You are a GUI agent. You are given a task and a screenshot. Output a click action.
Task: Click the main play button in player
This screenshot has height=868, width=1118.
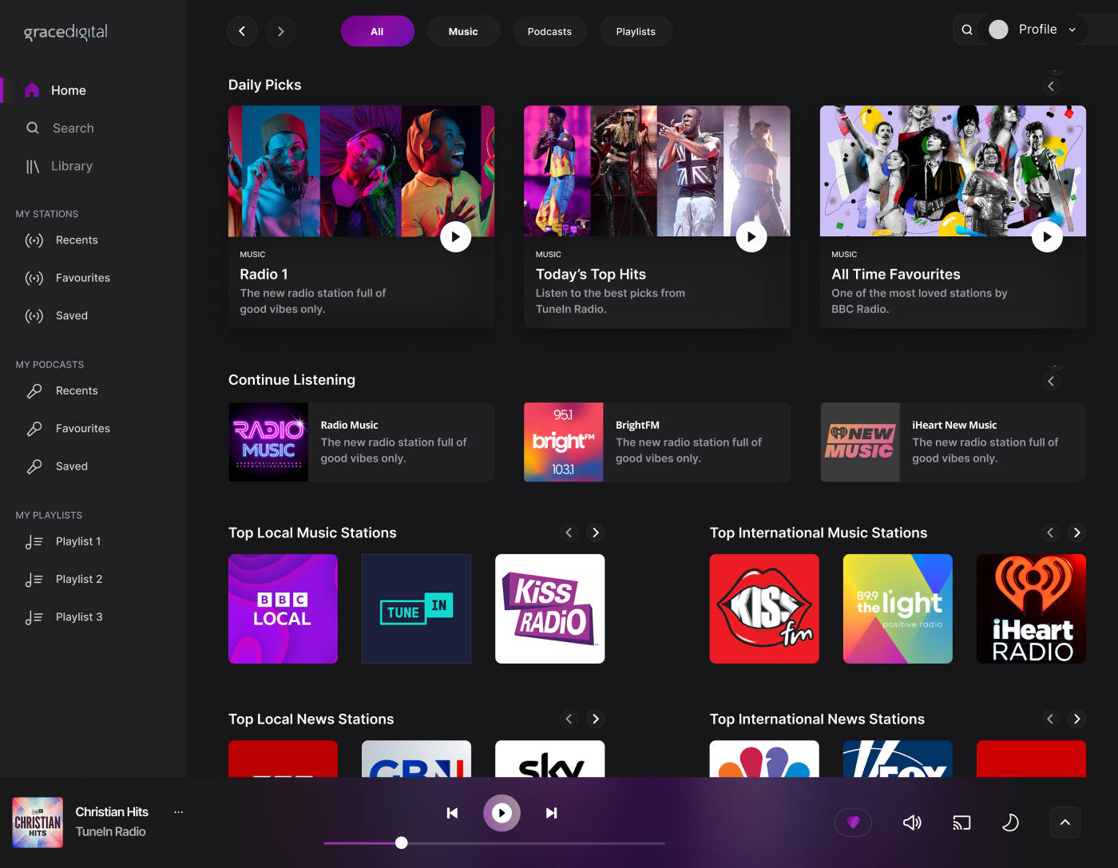pos(502,813)
